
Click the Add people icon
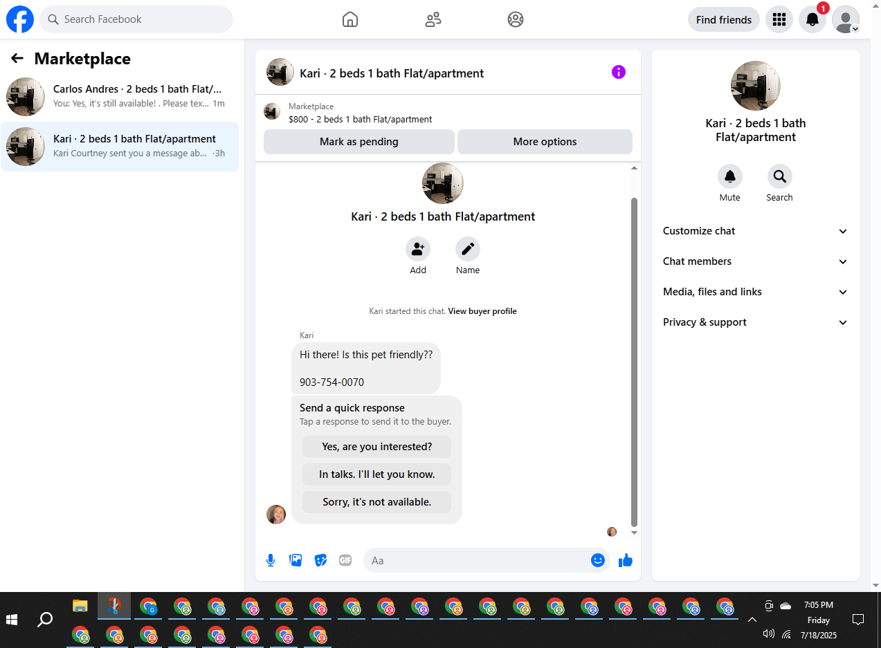pyautogui.click(x=418, y=249)
